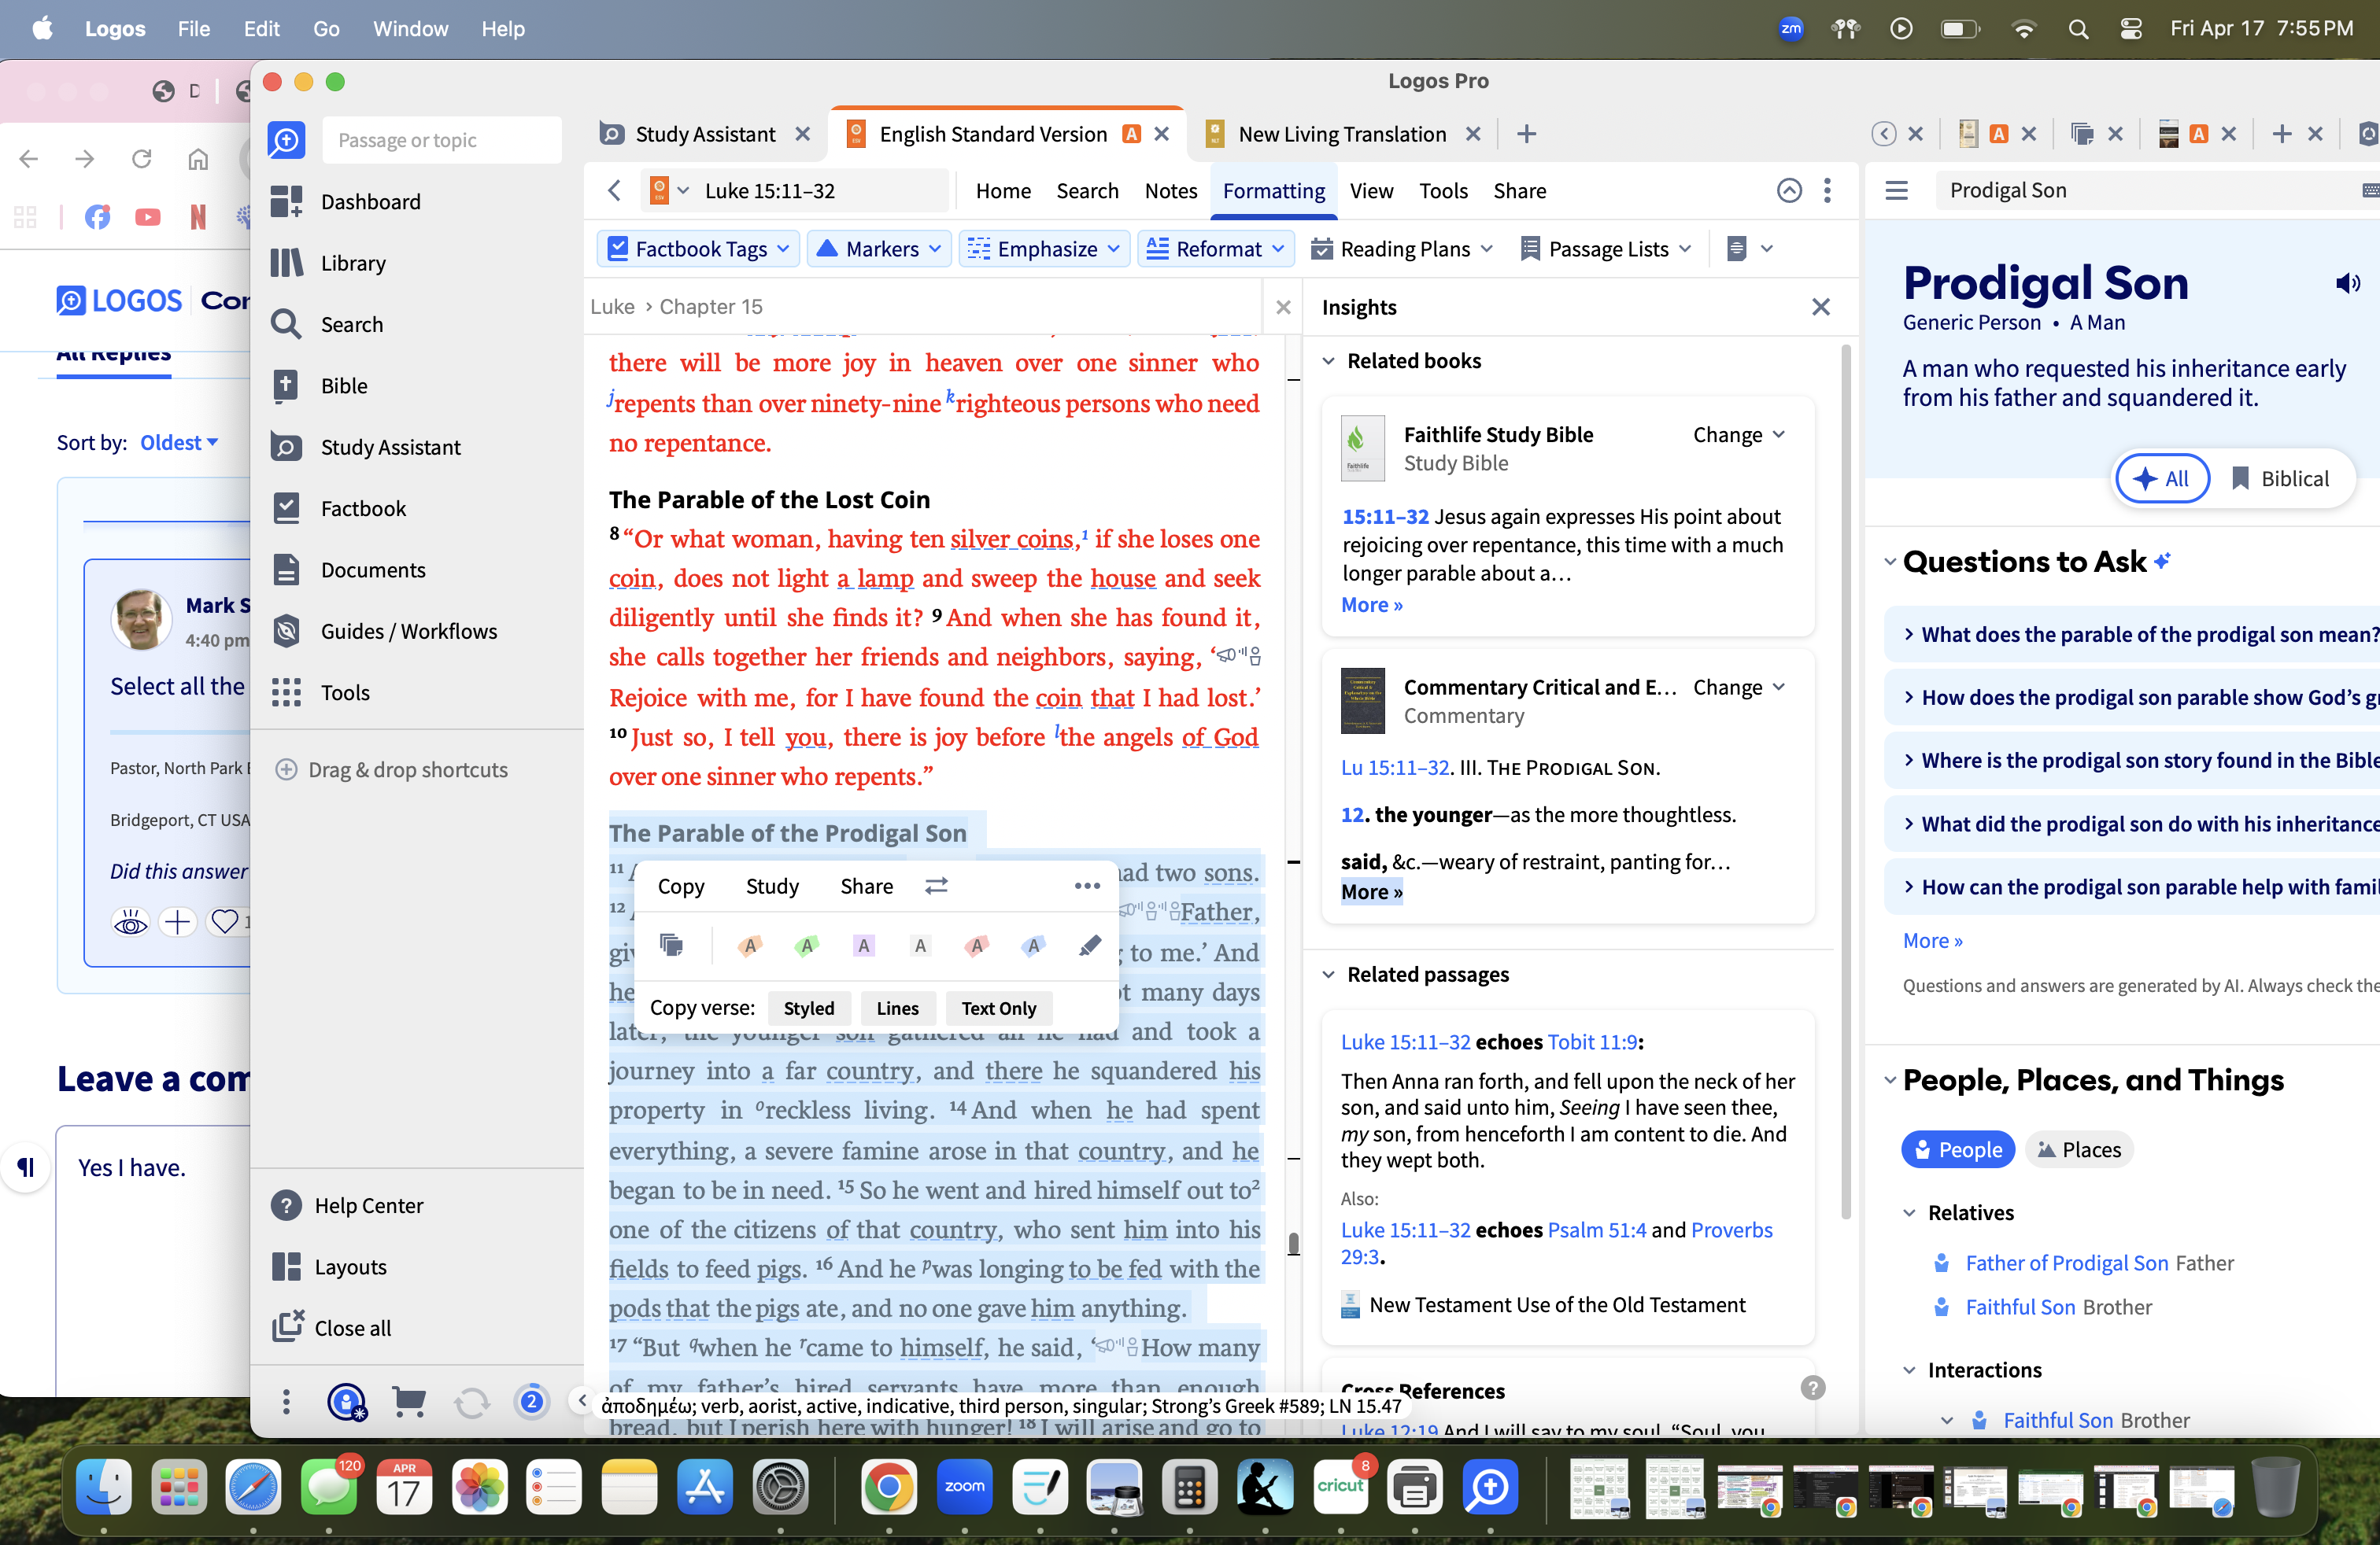
Task: Select the People filter pill
Action: click(1957, 1150)
